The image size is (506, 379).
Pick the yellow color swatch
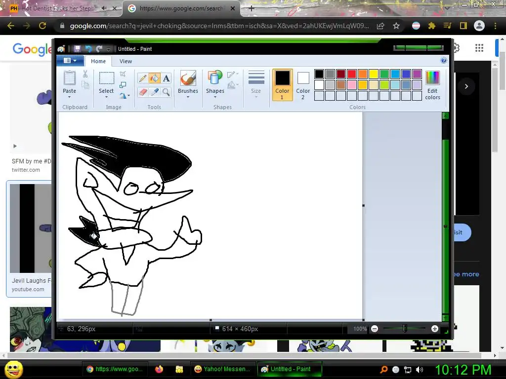coord(374,74)
